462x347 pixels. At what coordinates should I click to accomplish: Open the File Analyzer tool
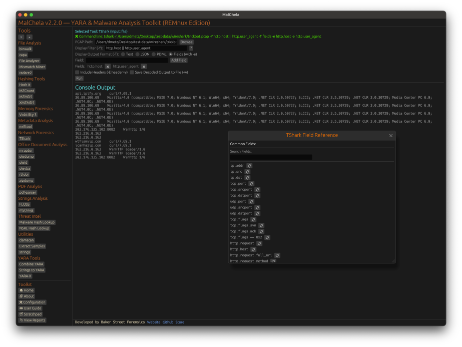coord(30,61)
